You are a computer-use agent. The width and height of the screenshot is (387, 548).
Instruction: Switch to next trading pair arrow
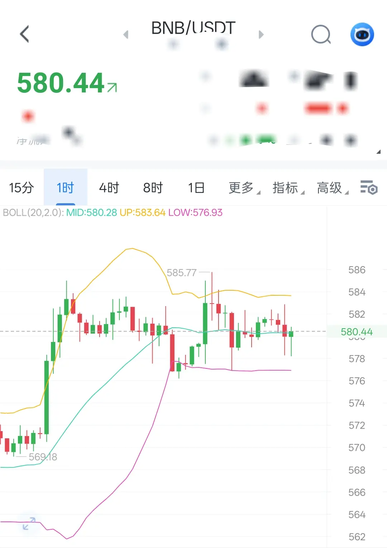click(x=261, y=34)
